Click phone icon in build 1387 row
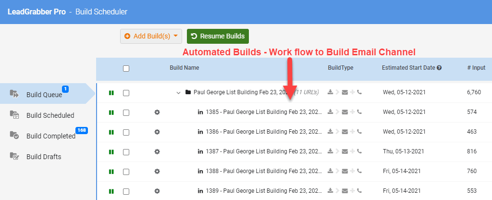The width and height of the screenshot is (492, 200). point(359,151)
